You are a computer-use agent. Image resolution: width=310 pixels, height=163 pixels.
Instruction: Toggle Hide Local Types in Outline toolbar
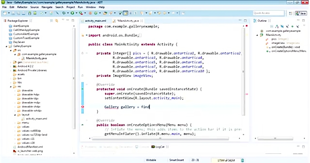(298, 26)
